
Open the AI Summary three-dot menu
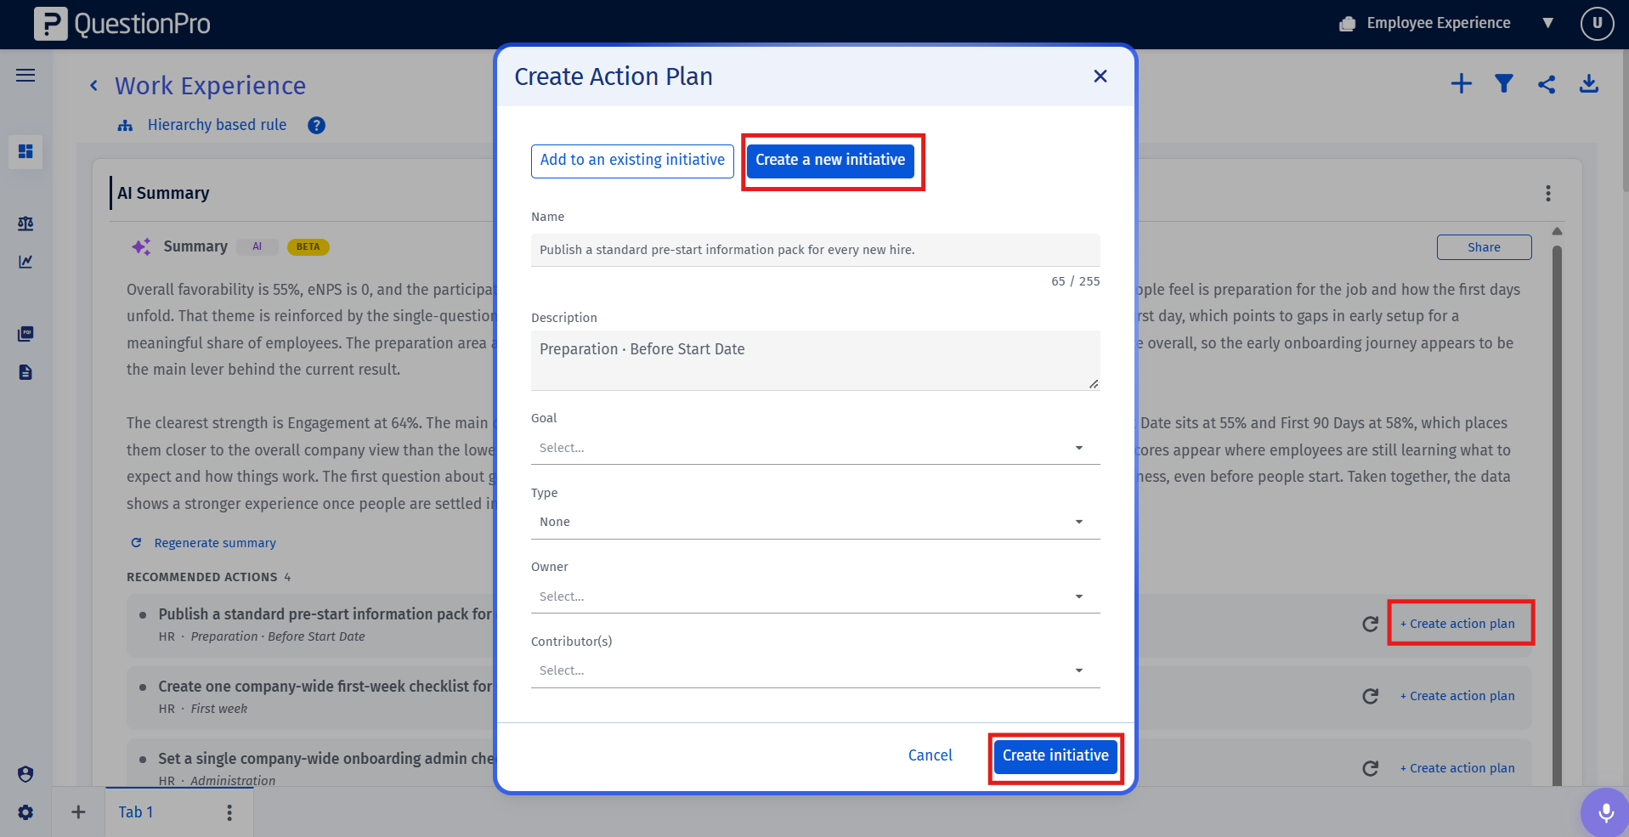1548,194
